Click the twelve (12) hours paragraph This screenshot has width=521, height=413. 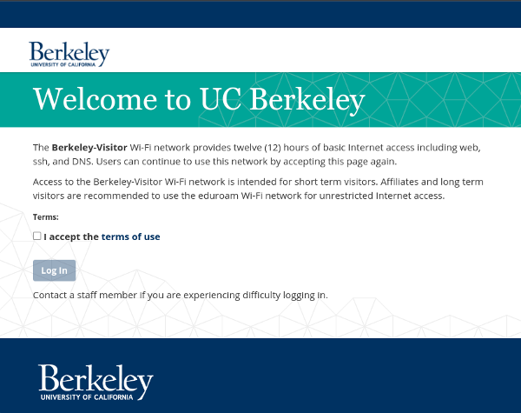tap(257, 155)
